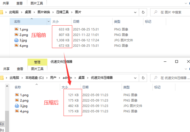Click the 3.jpg file icon sized 482 KB

coord(17,106)
